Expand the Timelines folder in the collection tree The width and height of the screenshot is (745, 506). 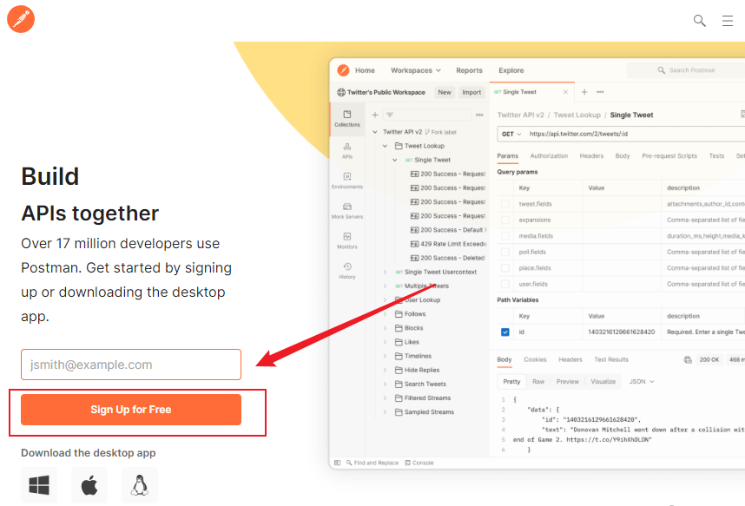[386, 356]
